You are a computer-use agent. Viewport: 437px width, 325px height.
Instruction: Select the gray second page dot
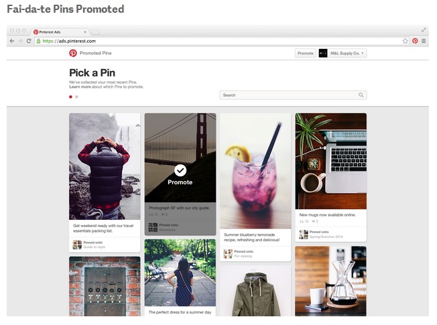tap(76, 96)
